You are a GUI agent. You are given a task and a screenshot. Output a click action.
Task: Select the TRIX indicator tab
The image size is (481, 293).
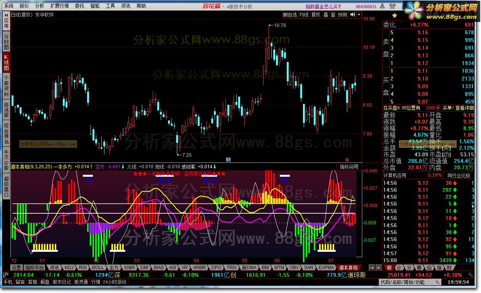(232, 268)
